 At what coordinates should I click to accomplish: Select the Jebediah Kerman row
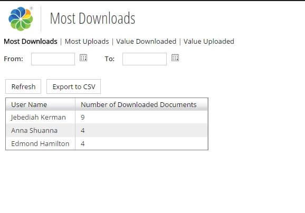pos(107,117)
